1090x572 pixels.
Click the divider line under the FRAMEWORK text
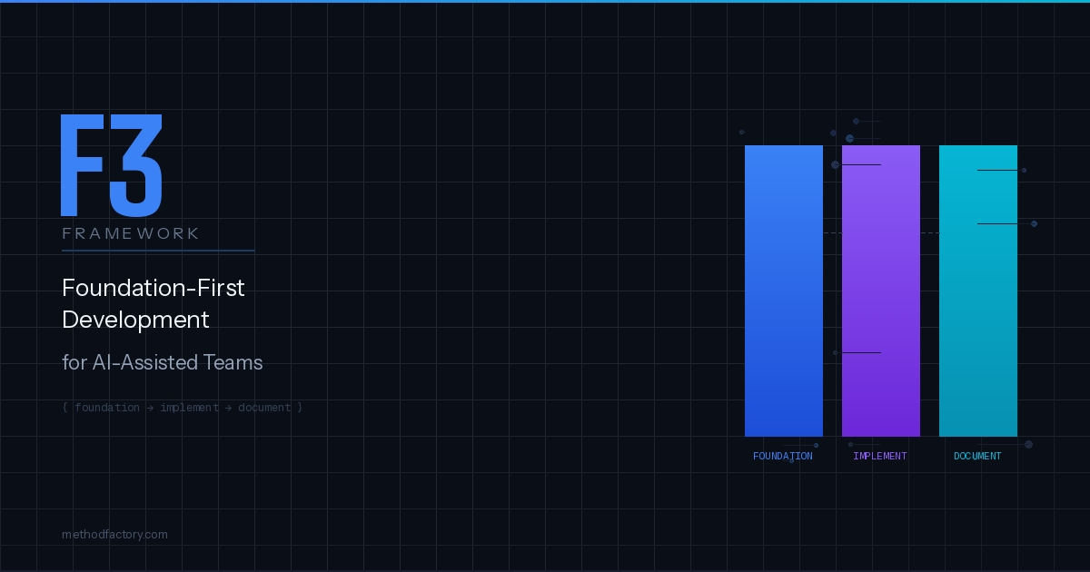click(x=158, y=250)
